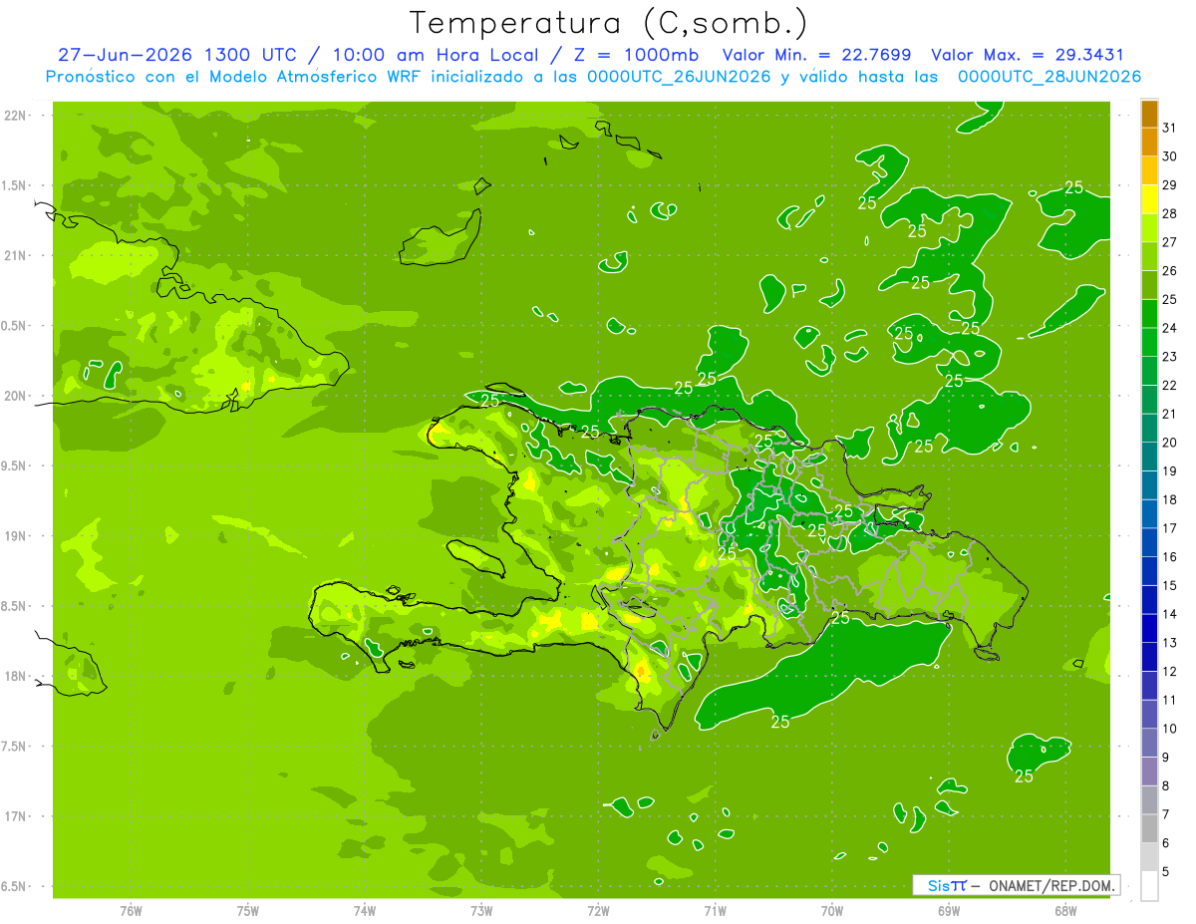Pick the blue legend swatch between 15 and 16
The height and width of the screenshot is (924, 1196).
point(1149,571)
